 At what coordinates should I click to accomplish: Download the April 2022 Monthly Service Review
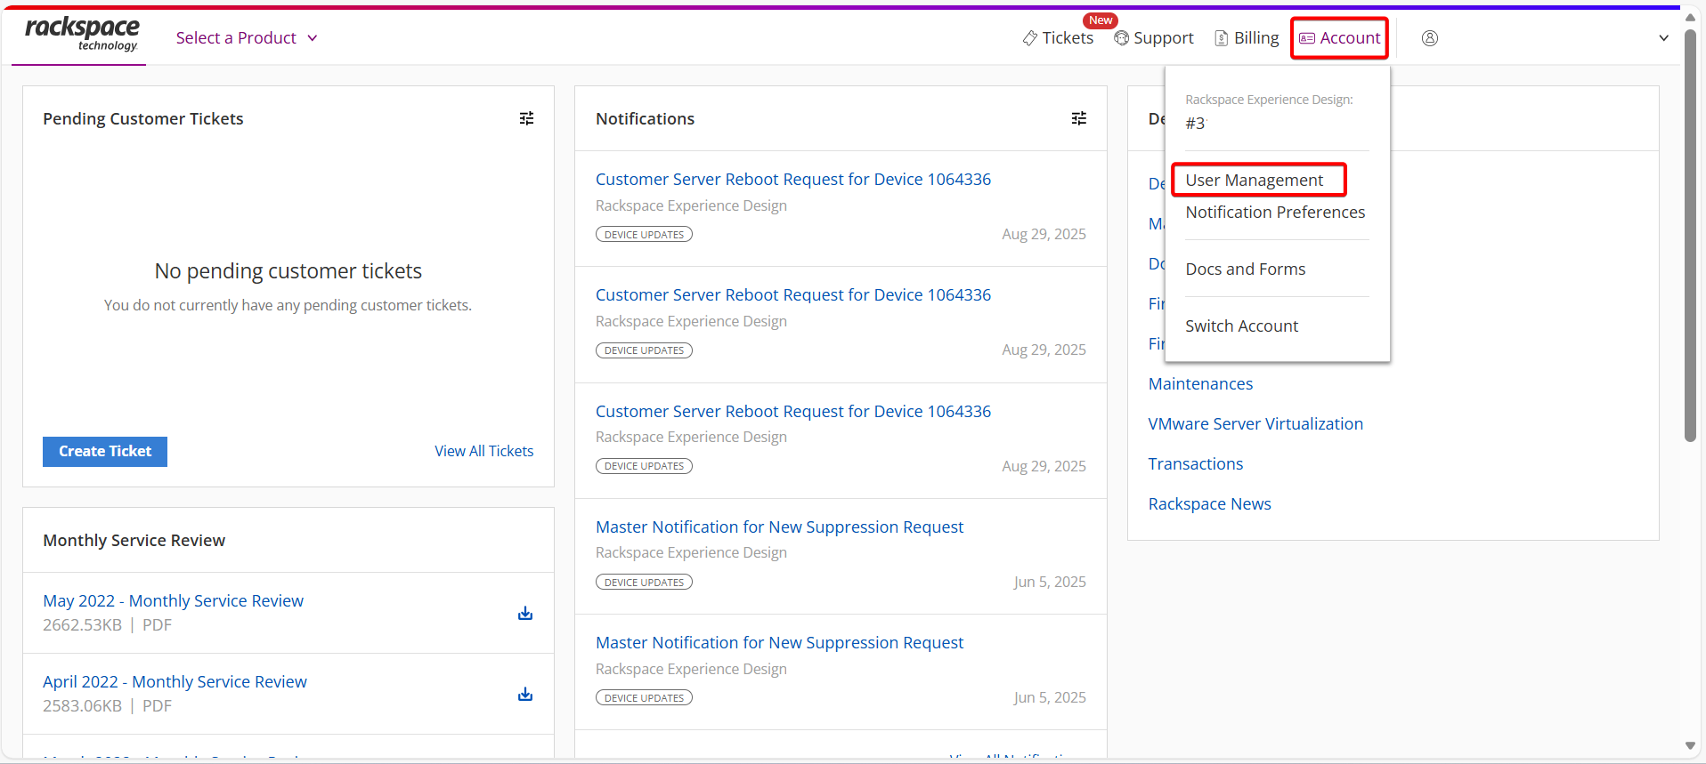click(x=525, y=694)
